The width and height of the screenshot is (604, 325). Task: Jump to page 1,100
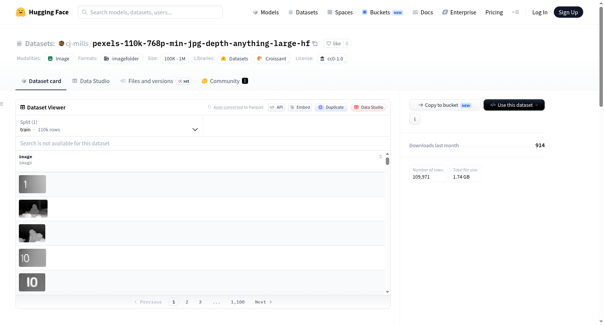[238, 302]
